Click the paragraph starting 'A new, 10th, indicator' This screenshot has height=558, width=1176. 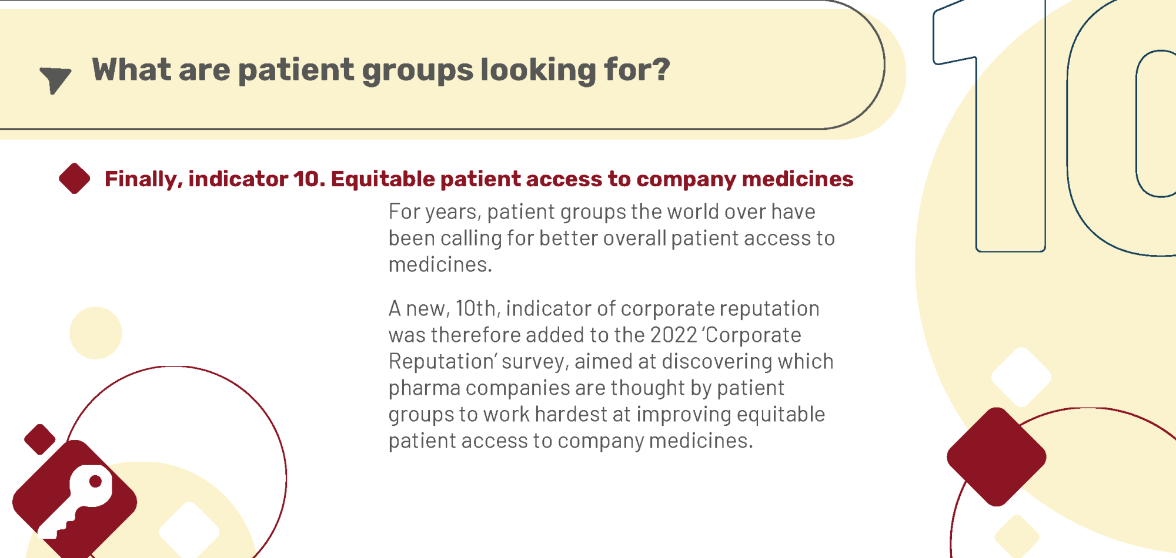[x=611, y=374]
